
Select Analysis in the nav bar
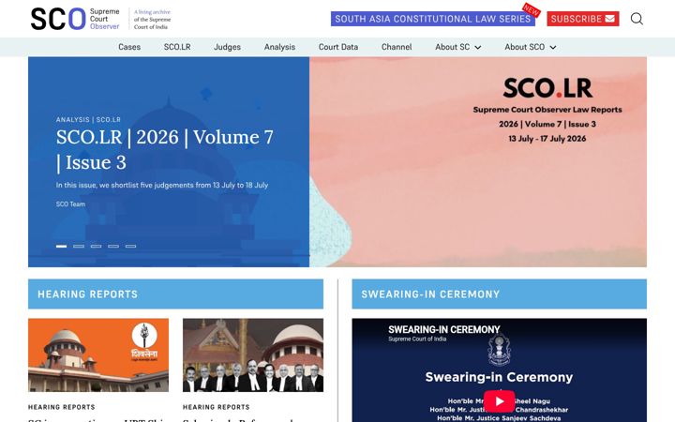pyautogui.click(x=279, y=47)
